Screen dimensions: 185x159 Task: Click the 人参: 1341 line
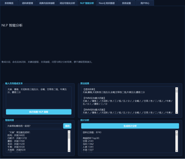click(x=88, y=147)
